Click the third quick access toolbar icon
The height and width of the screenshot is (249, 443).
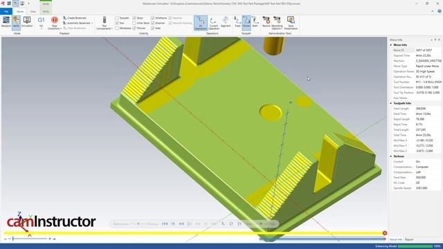point(15,3)
